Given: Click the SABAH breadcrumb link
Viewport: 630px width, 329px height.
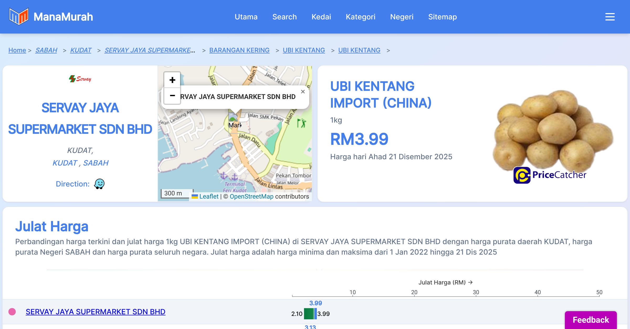Looking at the screenshot, I should click(46, 50).
